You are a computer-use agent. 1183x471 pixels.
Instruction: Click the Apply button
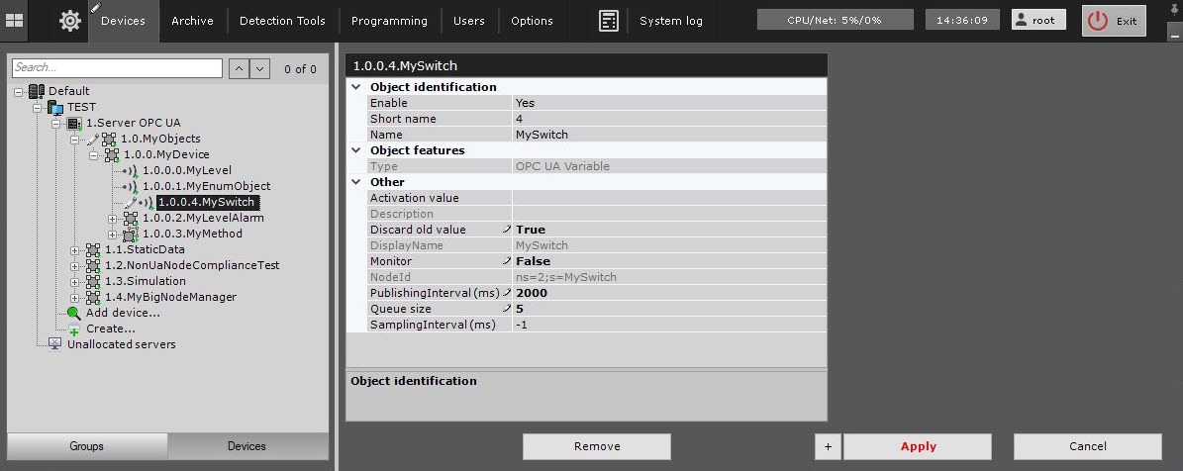(918, 446)
